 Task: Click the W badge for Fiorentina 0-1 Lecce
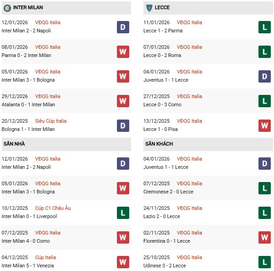tap(265, 237)
